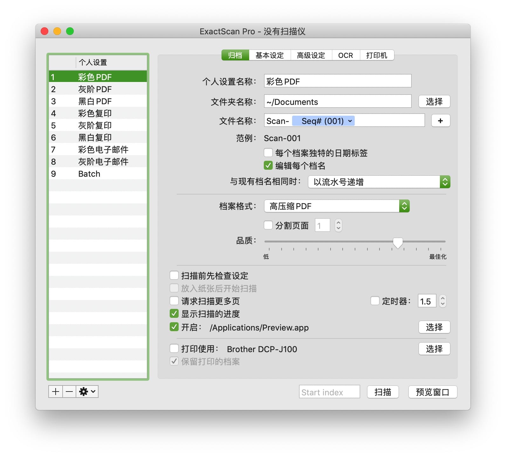Image resolution: width=506 pixels, height=457 pixels.
Task: Open the 档案格式 dropdown showing 高压缩 PDF
Action: pyautogui.click(x=337, y=206)
